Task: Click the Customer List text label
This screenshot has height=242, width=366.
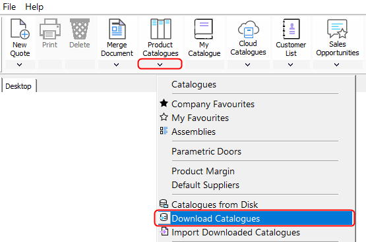Action: (x=291, y=49)
